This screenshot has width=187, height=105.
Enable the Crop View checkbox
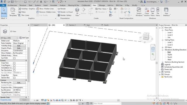tap(14, 63)
